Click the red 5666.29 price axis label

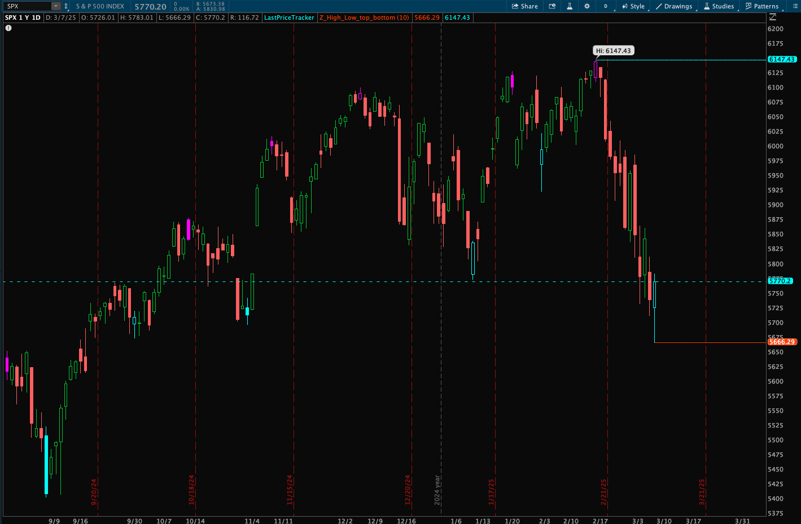click(x=782, y=342)
